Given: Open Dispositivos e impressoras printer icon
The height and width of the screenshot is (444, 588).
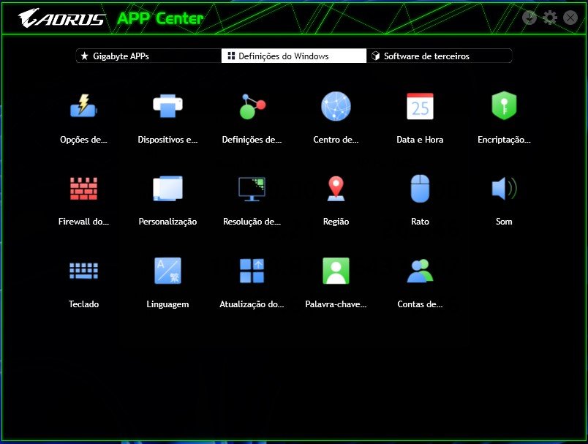Looking at the screenshot, I should coord(167,107).
